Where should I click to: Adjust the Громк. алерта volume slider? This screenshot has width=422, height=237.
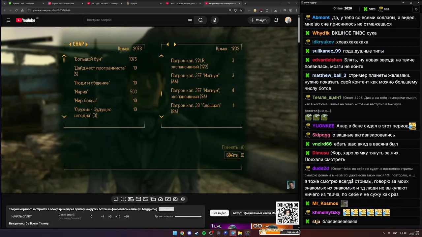188,217
